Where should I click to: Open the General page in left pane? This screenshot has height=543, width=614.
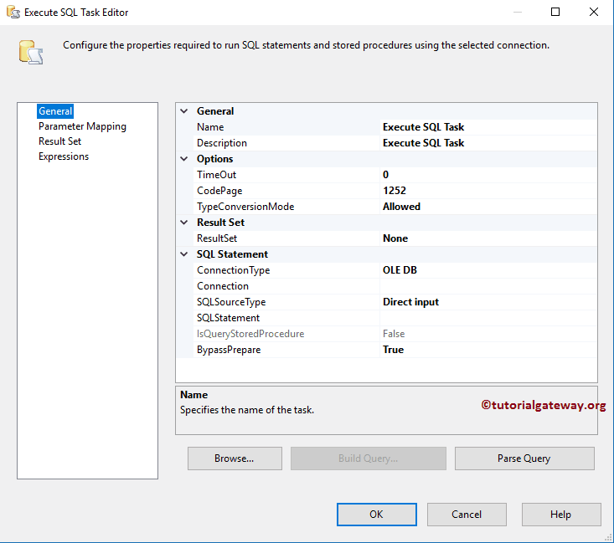(55, 111)
